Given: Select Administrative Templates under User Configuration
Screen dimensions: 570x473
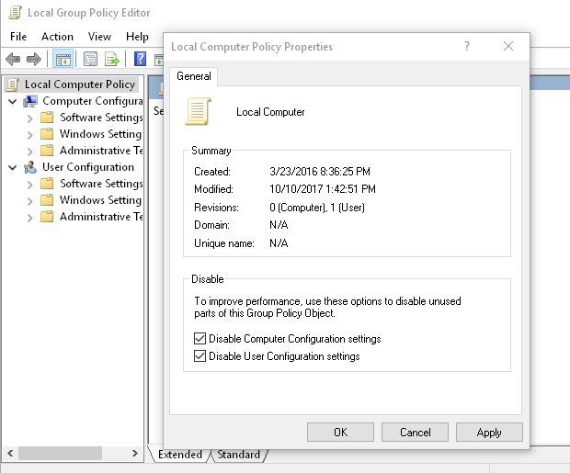Looking at the screenshot, I should 101,217.
